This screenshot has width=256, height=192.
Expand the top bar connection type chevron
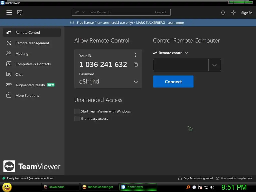[83, 12]
